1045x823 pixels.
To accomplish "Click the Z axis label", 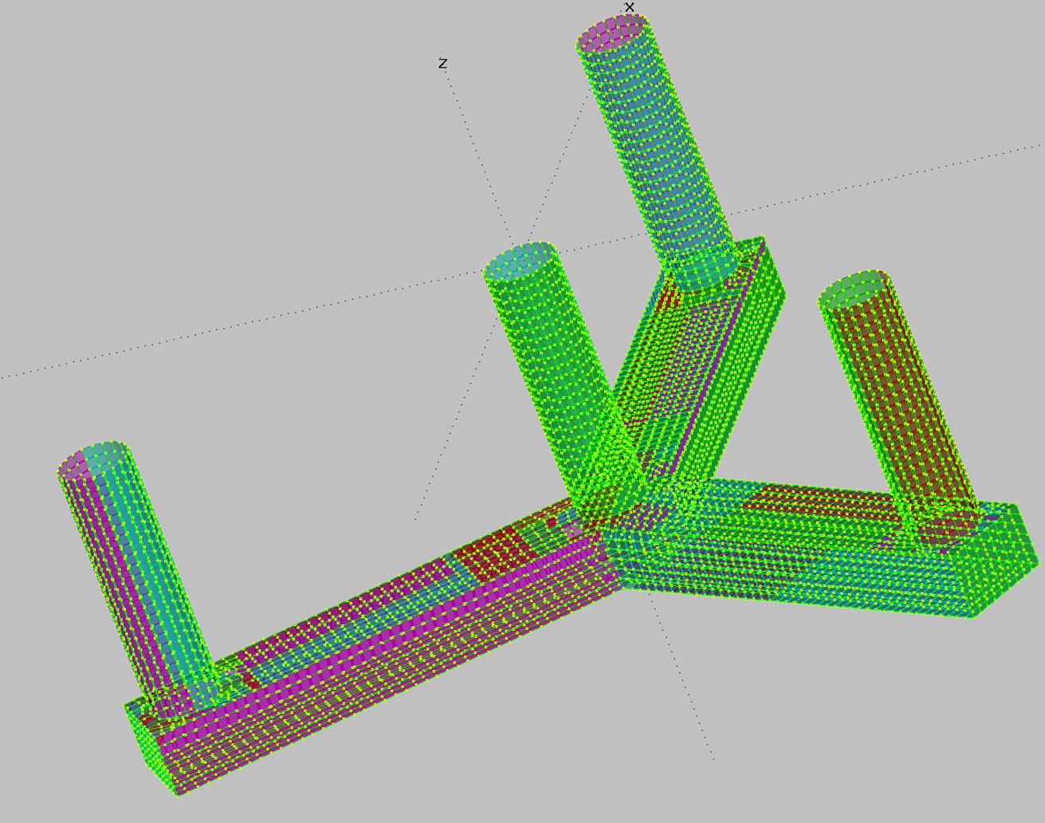I will (x=443, y=63).
